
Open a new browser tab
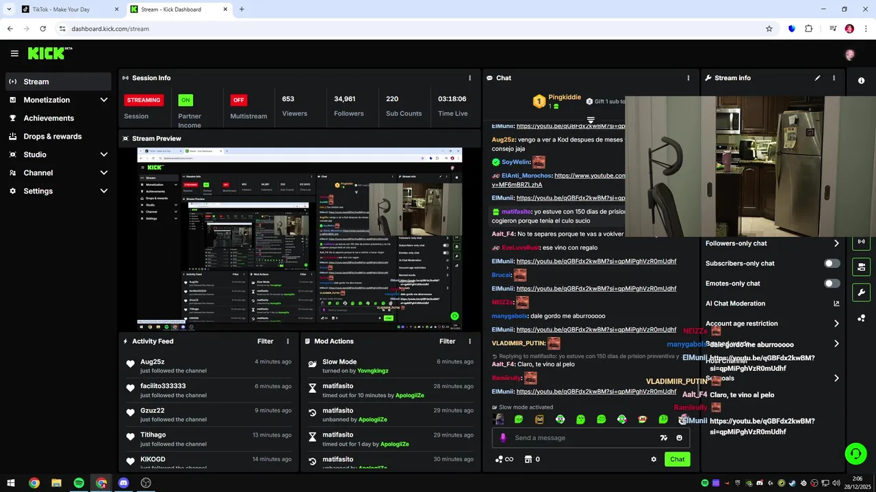242,10
